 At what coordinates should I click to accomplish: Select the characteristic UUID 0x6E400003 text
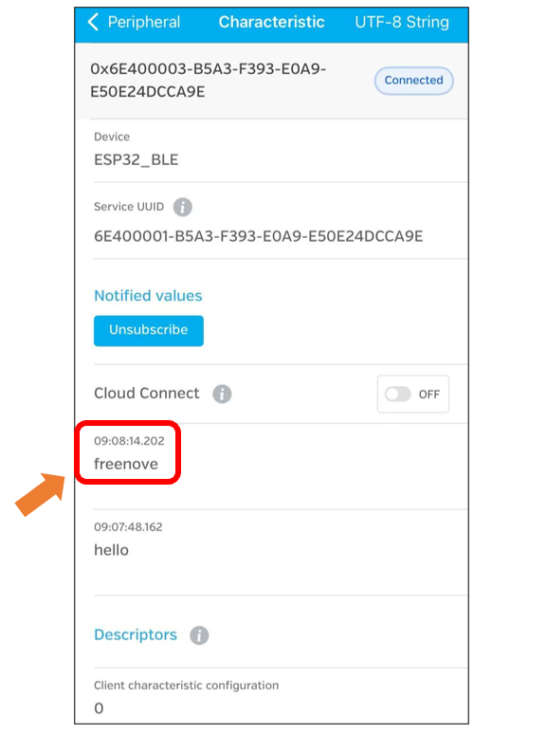click(x=209, y=81)
